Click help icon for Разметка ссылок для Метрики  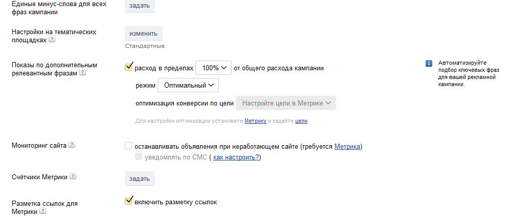[43, 211]
